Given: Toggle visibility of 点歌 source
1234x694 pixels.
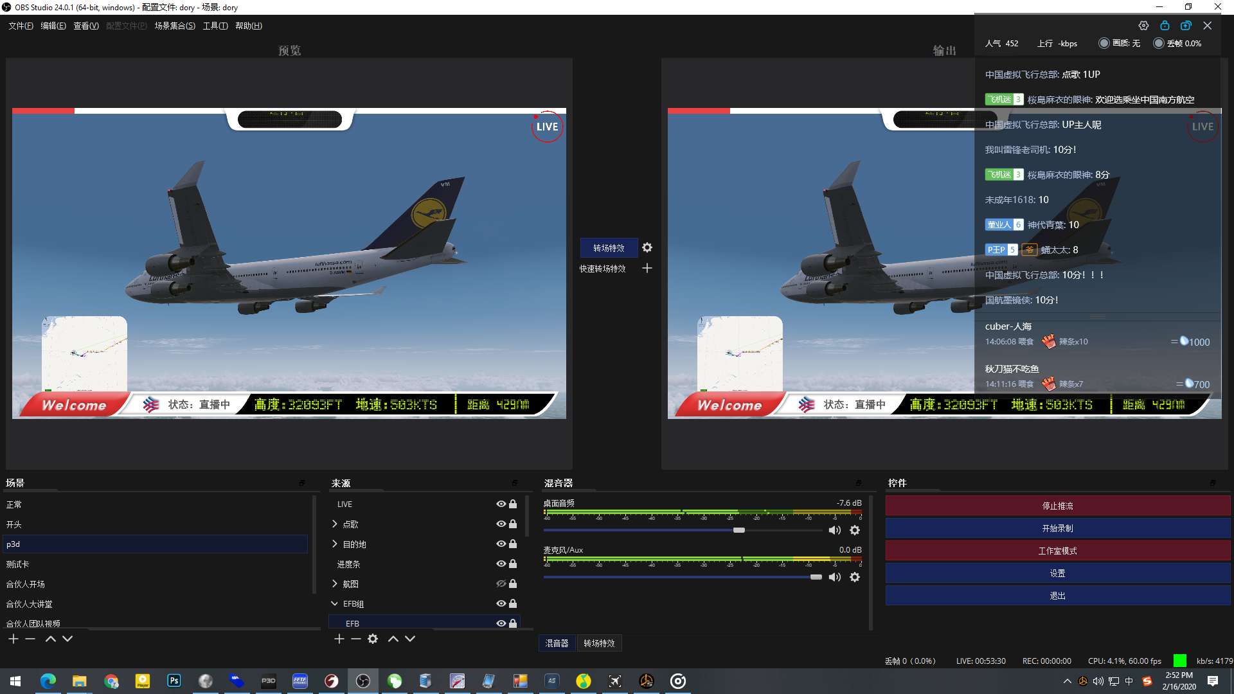Looking at the screenshot, I should [x=501, y=524].
